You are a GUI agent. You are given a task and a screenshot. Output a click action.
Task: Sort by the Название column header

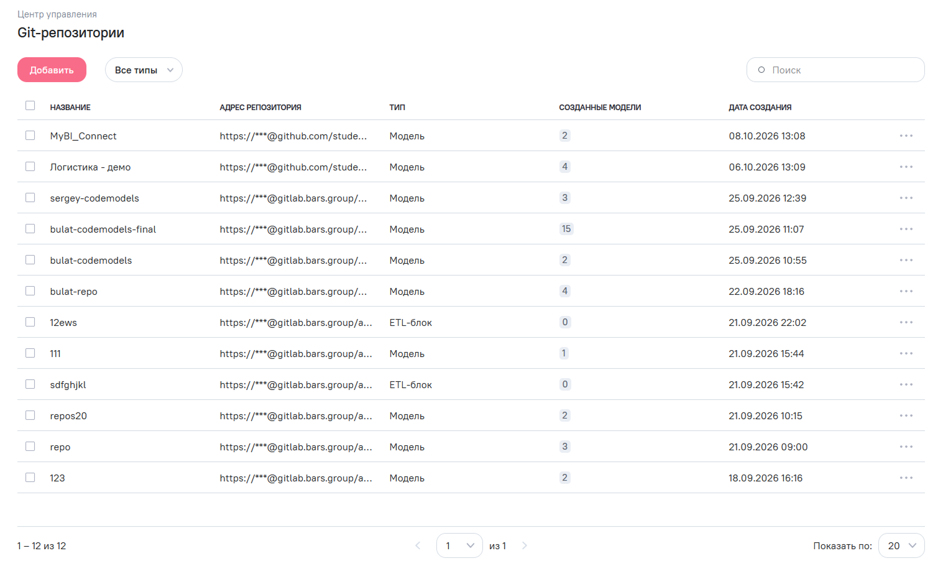(x=70, y=108)
